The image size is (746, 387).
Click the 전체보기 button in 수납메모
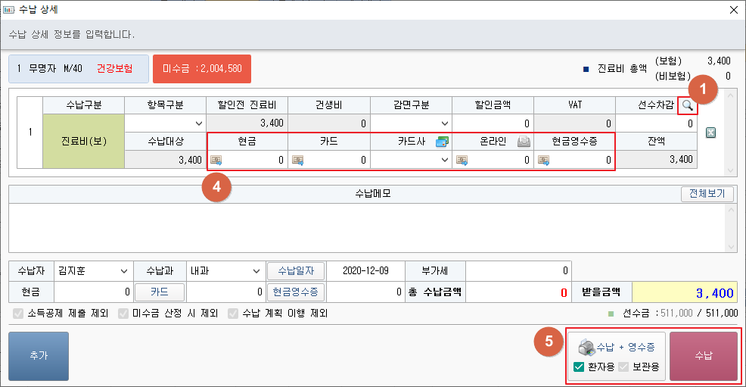(707, 193)
